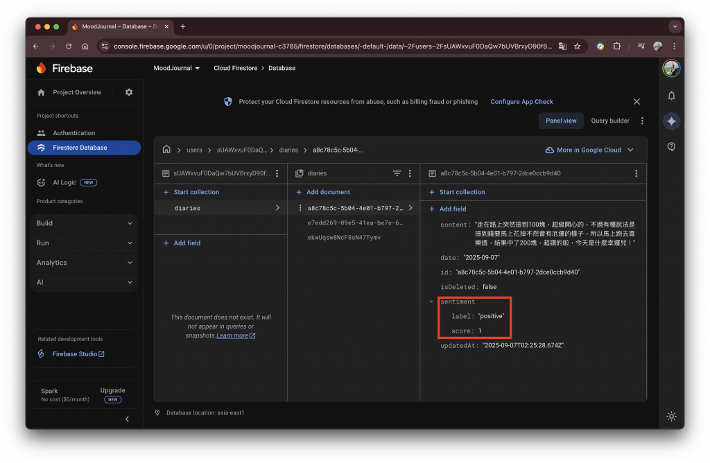Click the Firebase logo

(64, 69)
